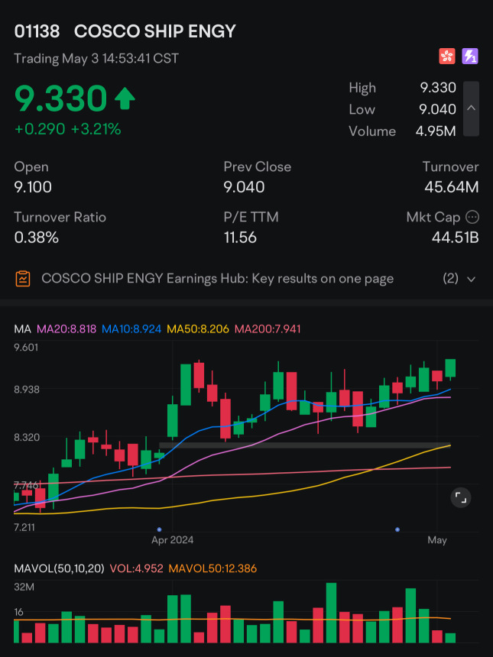Expand chart to fullscreen

tap(461, 498)
